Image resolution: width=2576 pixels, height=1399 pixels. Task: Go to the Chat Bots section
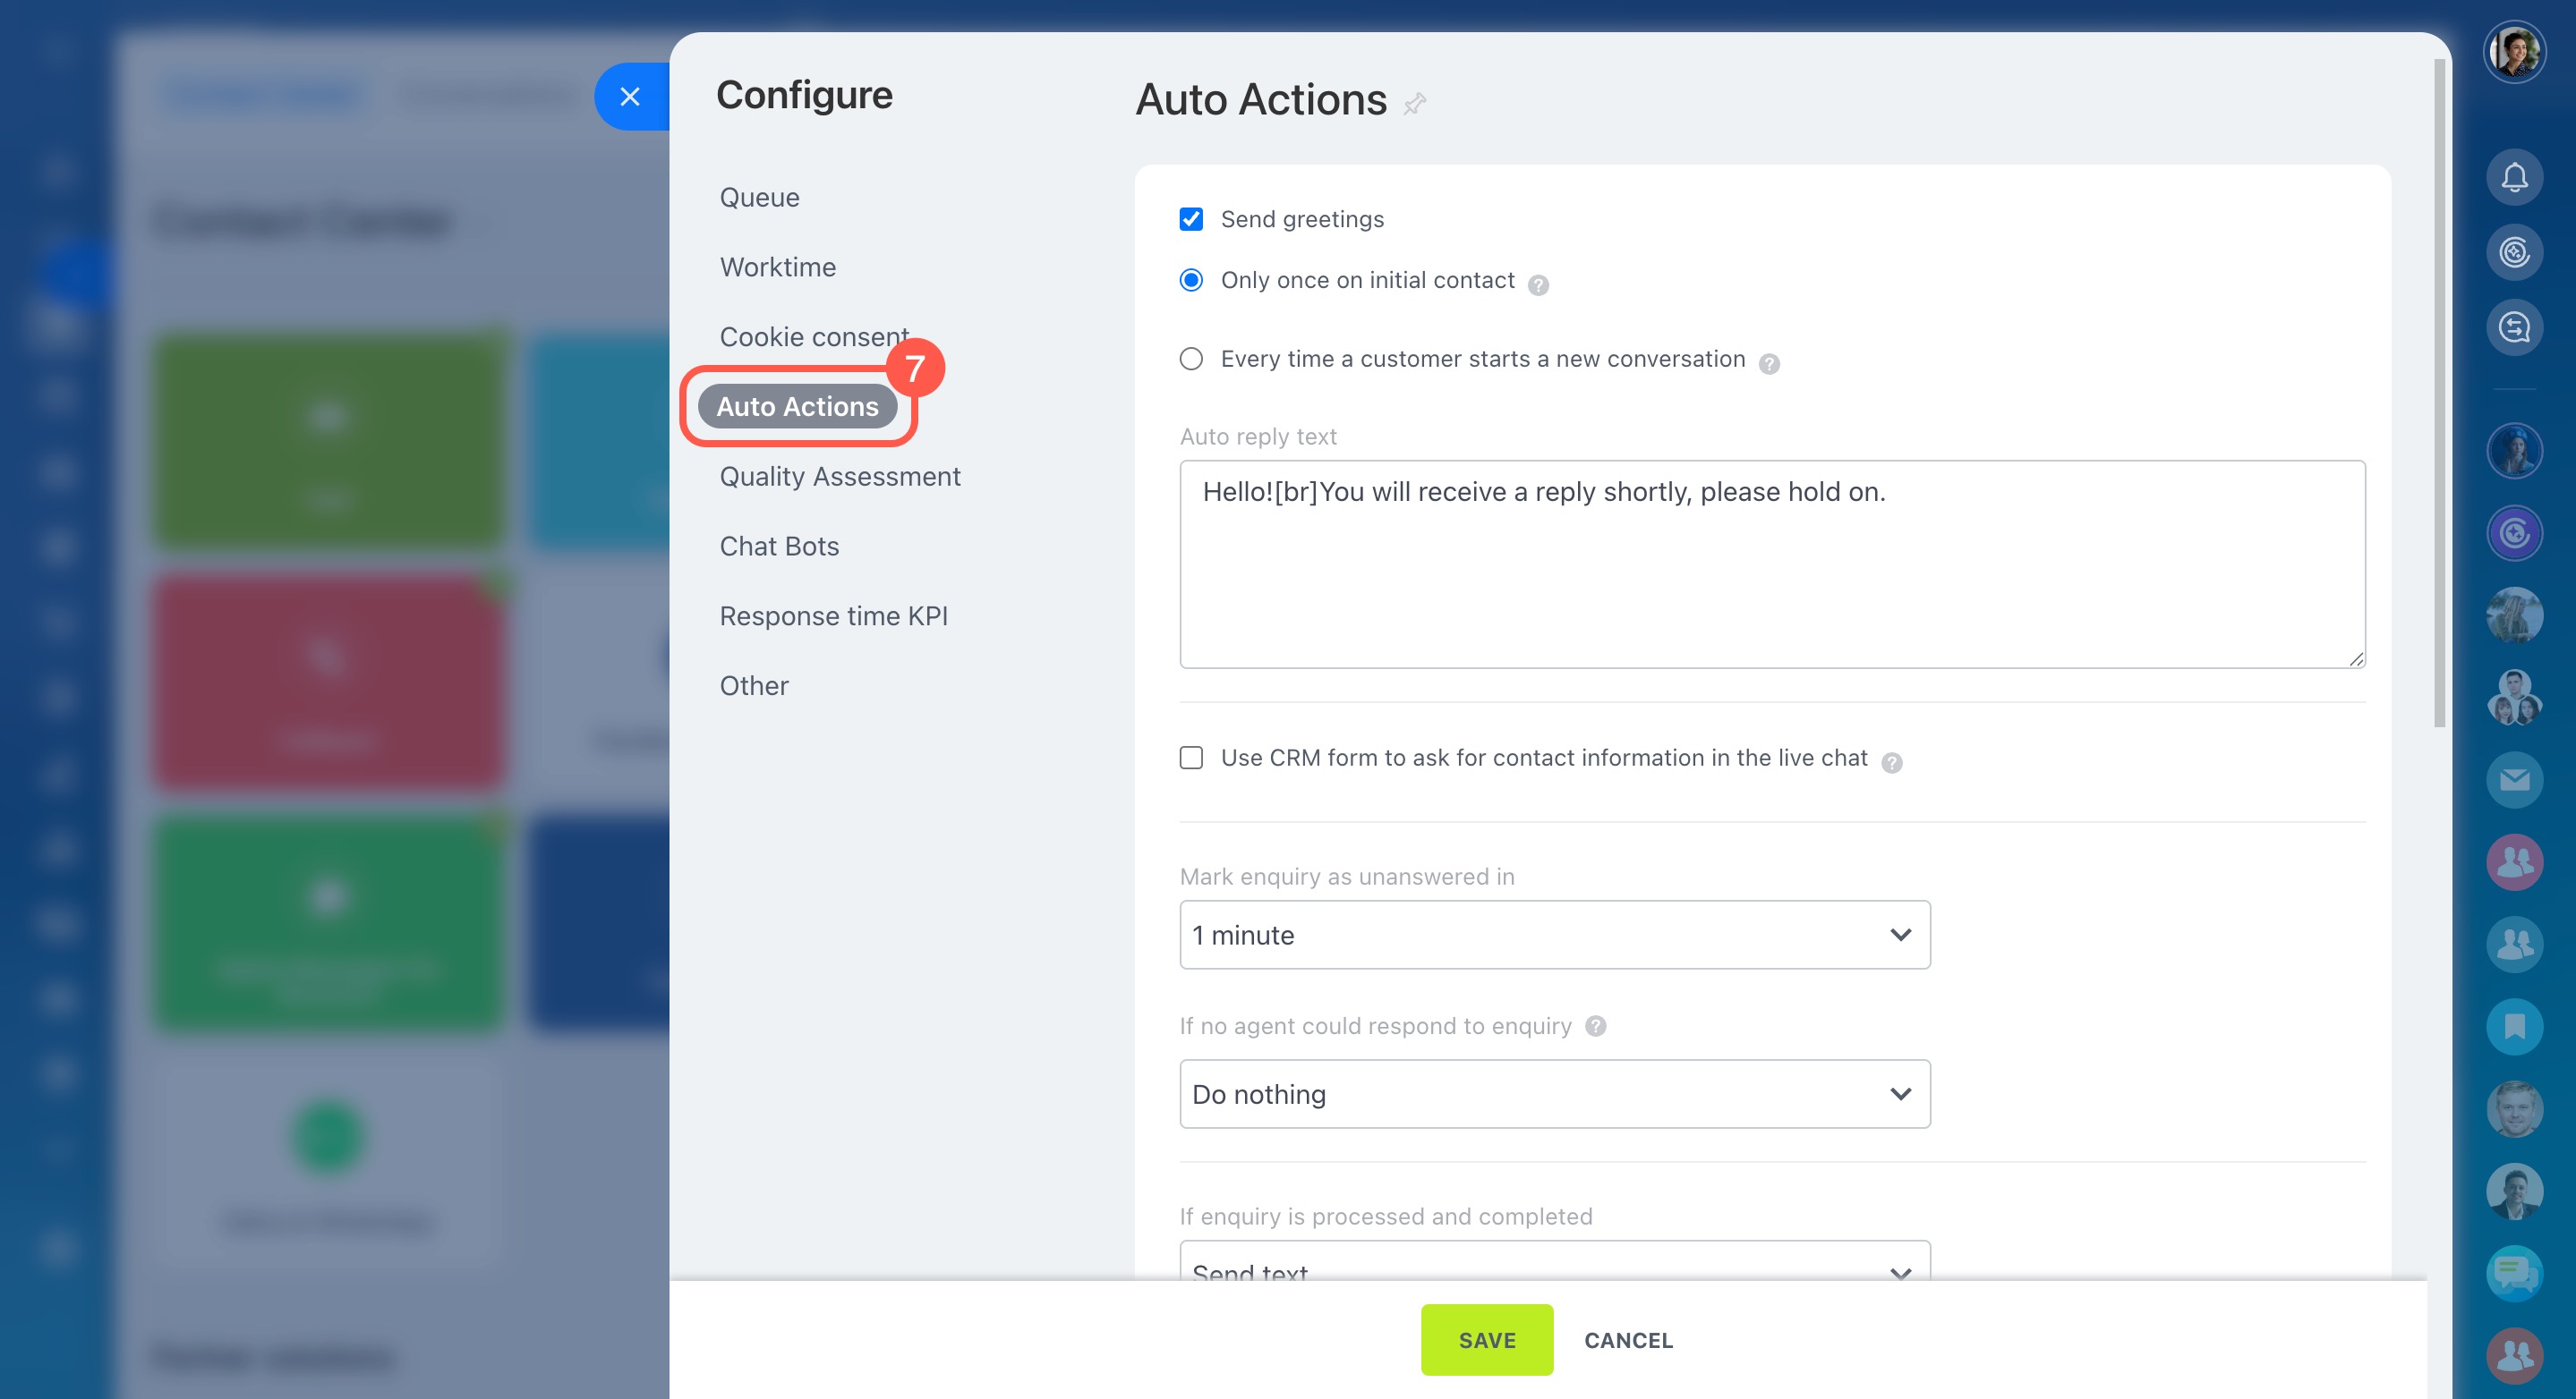click(779, 547)
